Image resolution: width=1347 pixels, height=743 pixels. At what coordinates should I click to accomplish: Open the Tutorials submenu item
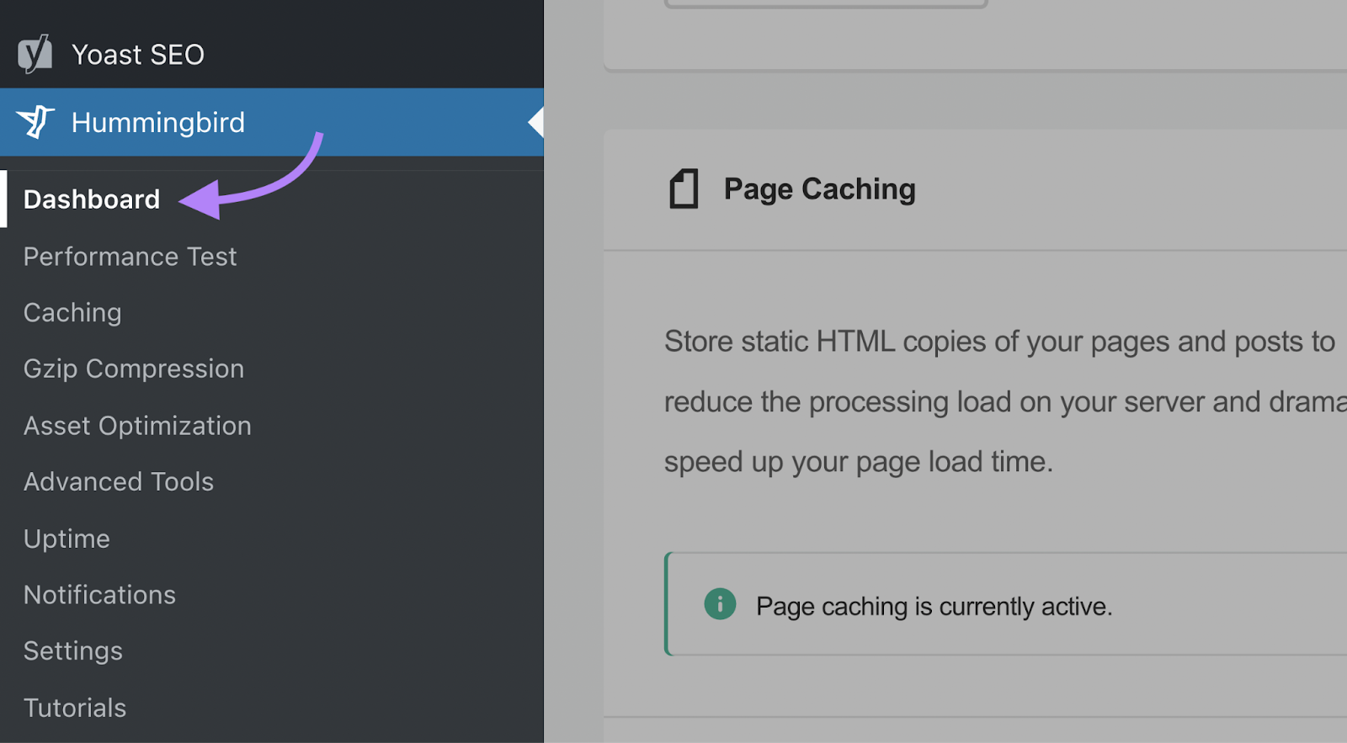(75, 708)
